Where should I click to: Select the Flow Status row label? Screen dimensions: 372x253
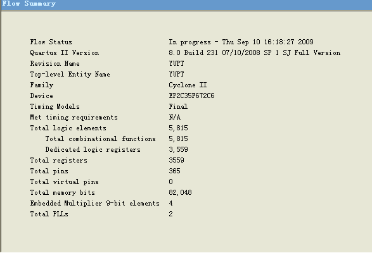(51, 42)
